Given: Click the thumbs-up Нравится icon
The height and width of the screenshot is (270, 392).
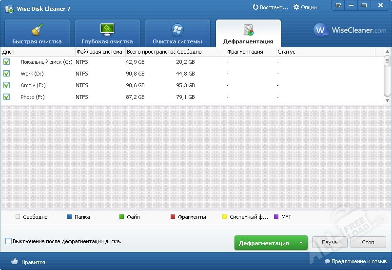Looking at the screenshot, I should coord(15,262).
